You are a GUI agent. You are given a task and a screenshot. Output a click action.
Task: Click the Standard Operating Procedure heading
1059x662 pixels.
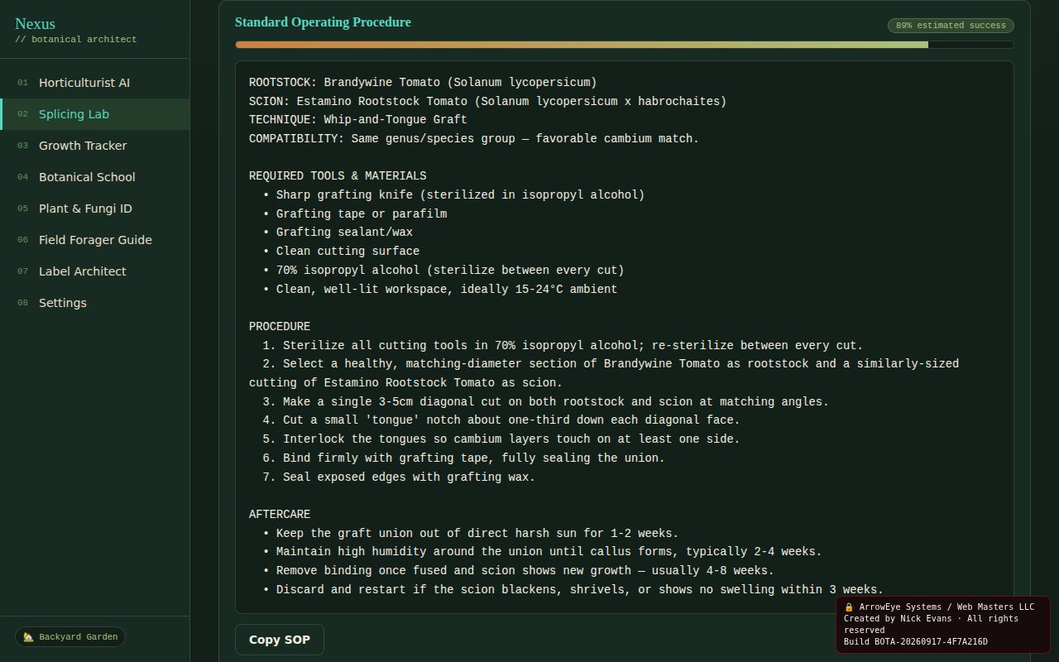coord(323,22)
